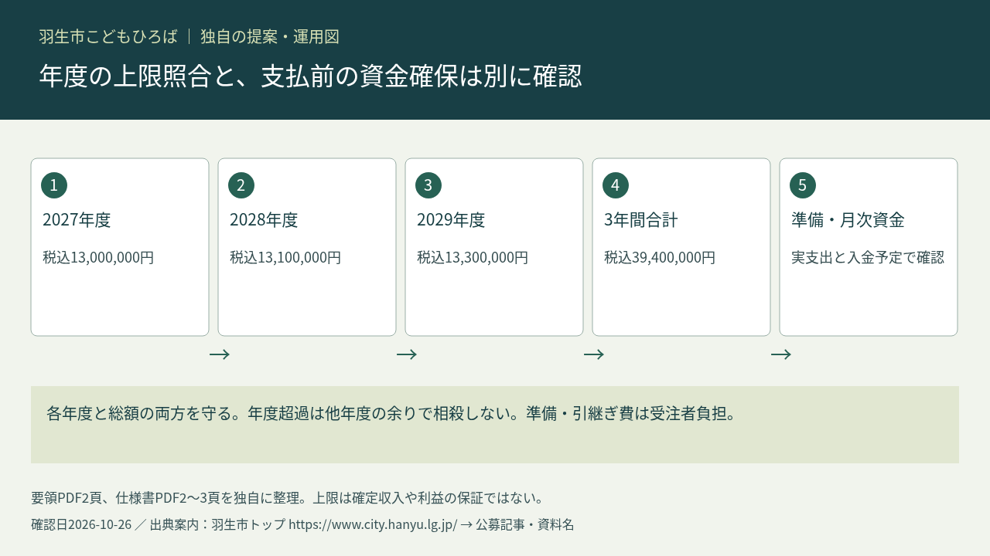Select the 3年間合計 card title
990x556 pixels.
coord(641,220)
